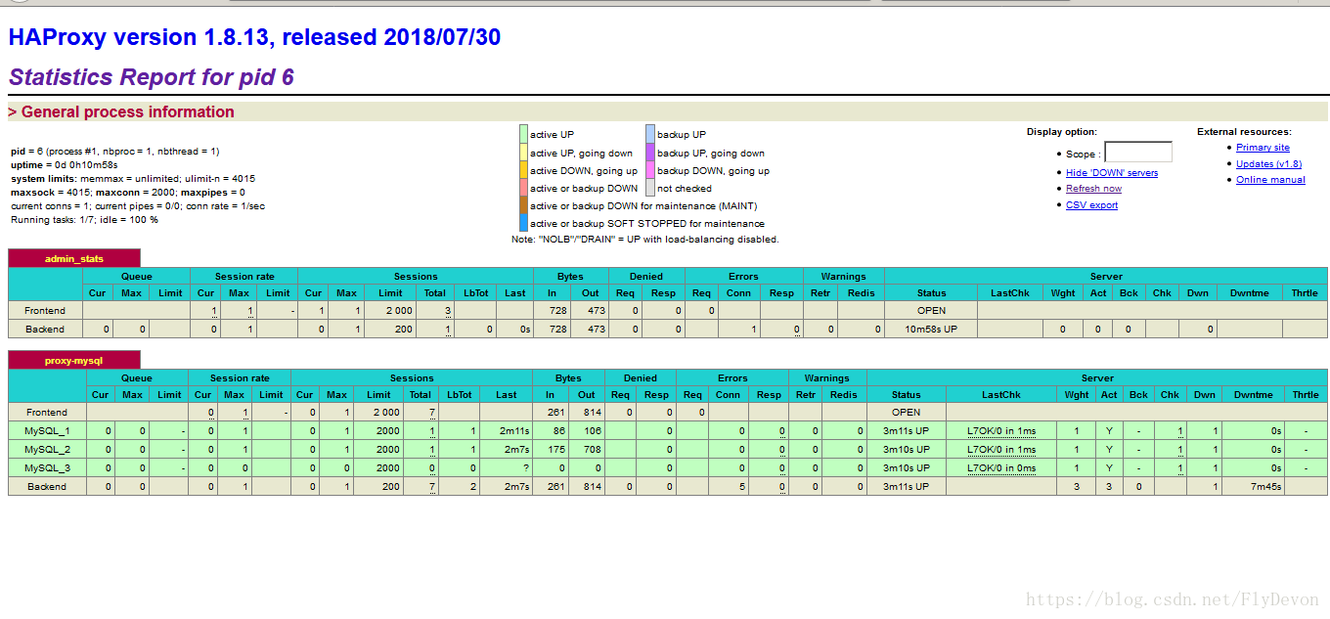The image size is (1330, 619).
Task: Click Frontend row name in proxy-mysql table
Action: 47,412
